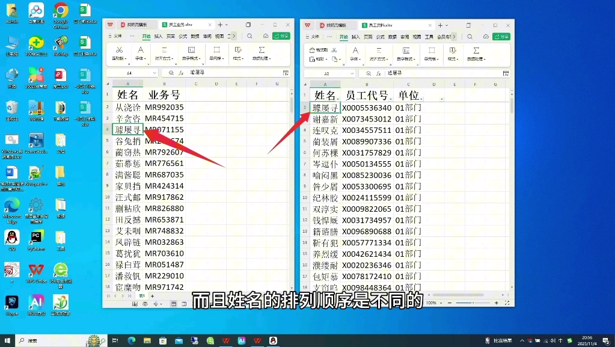Zoom in using the plus on the zoom slider
615x347 pixels.
point(497,303)
